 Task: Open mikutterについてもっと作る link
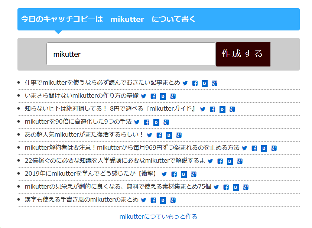(x=158, y=216)
